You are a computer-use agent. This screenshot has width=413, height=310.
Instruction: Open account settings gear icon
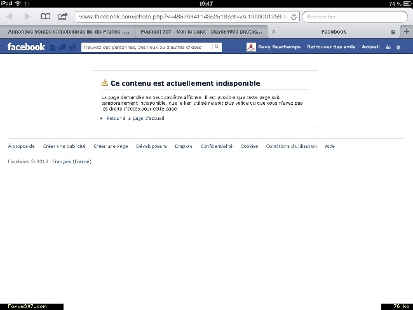[398, 47]
